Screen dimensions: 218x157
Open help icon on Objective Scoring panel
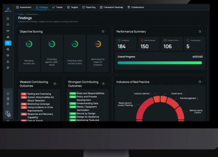tap(103, 32)
